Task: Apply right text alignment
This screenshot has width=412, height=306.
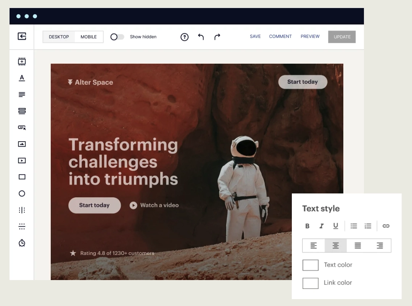Action: 380,245
